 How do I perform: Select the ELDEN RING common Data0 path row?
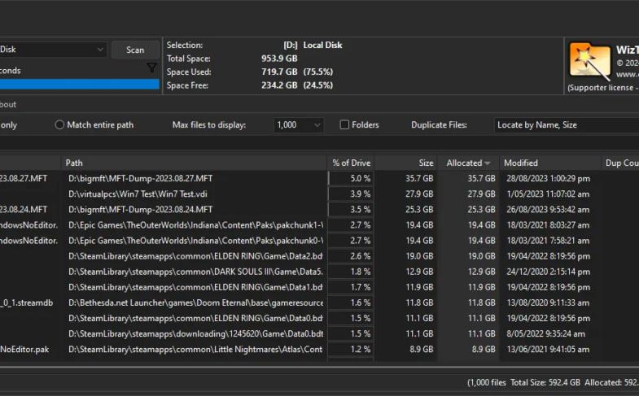pyautogui.click(x=196, y=318)
